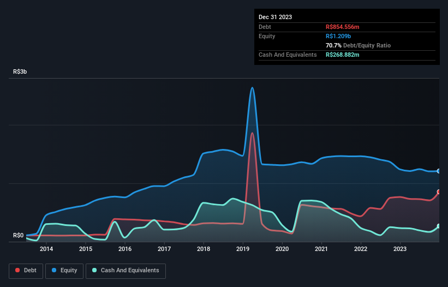Click the Equity end-point marker on chart
This screenshot has width=448, height=287.
click(x=439, y=171)
